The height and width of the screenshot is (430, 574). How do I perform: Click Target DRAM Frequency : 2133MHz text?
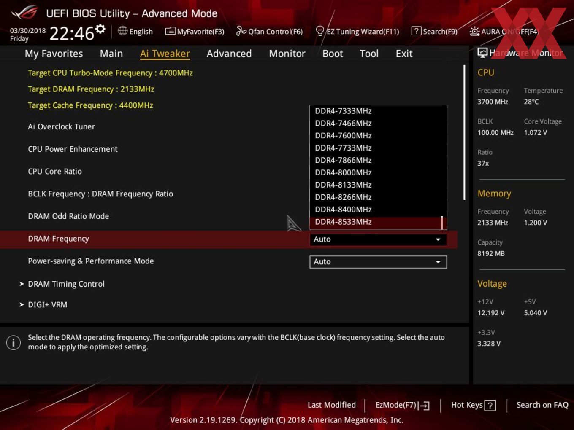pyautogui.click(x=91, y=89)
